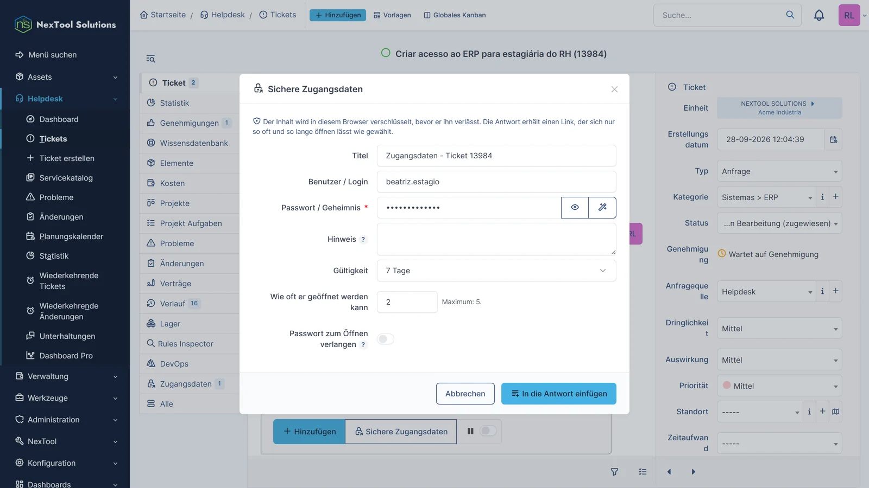Open the Genehmigungen tab

click(x=189, y=123)
